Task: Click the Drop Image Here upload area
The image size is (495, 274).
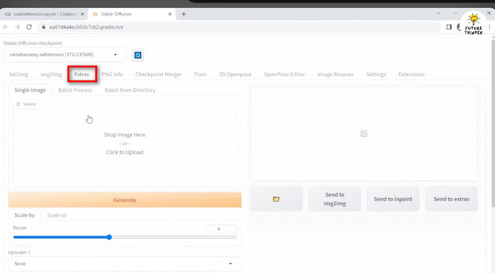Action: point(125,143)
